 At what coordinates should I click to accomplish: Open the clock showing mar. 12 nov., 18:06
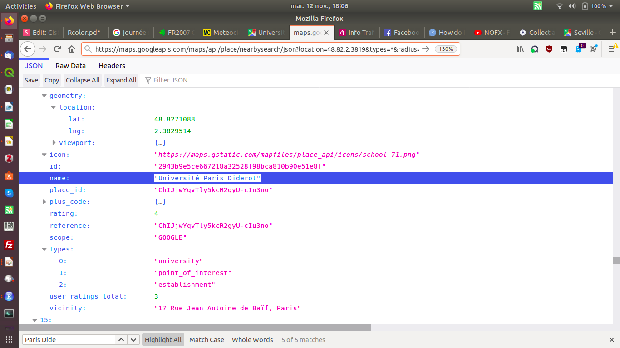pos(320,6)
